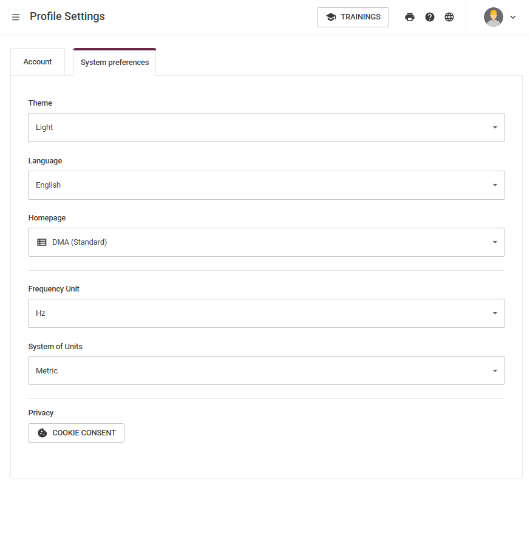Click the printer icon in header
This screenshot has width=530, height=538.
(410, 17)
